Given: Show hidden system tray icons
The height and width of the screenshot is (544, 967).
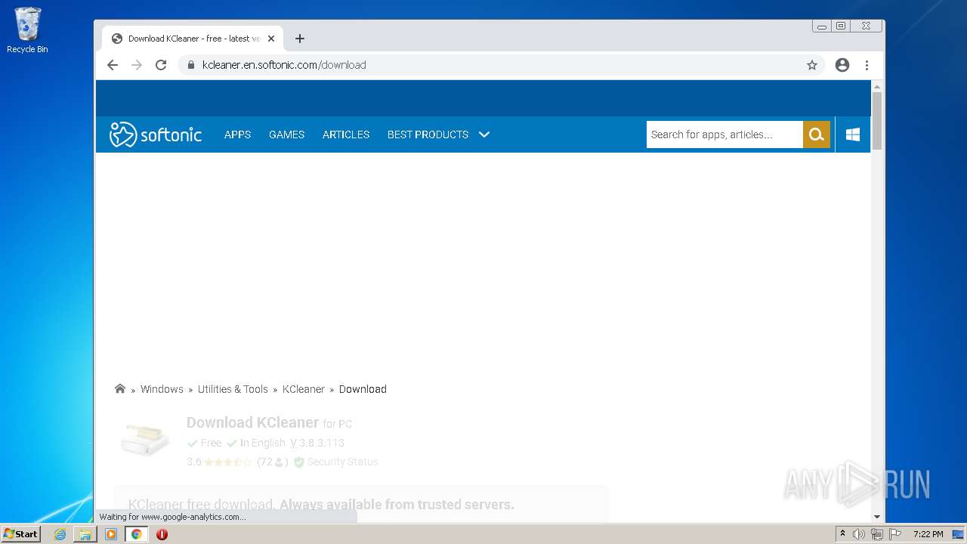Looking at the screenshot, I should [x=842, y=534].
